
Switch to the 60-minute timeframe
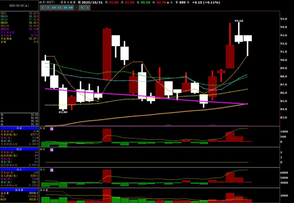click(x=71, y=8)
